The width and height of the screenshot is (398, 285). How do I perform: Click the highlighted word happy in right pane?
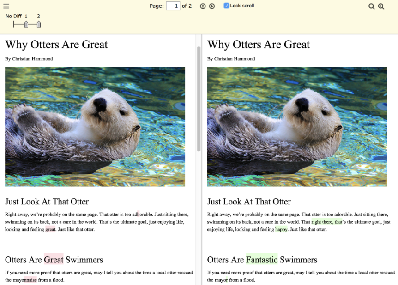281,229
